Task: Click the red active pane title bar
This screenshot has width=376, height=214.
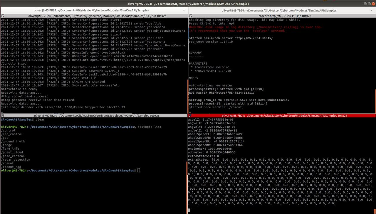Action: point(282,116)
